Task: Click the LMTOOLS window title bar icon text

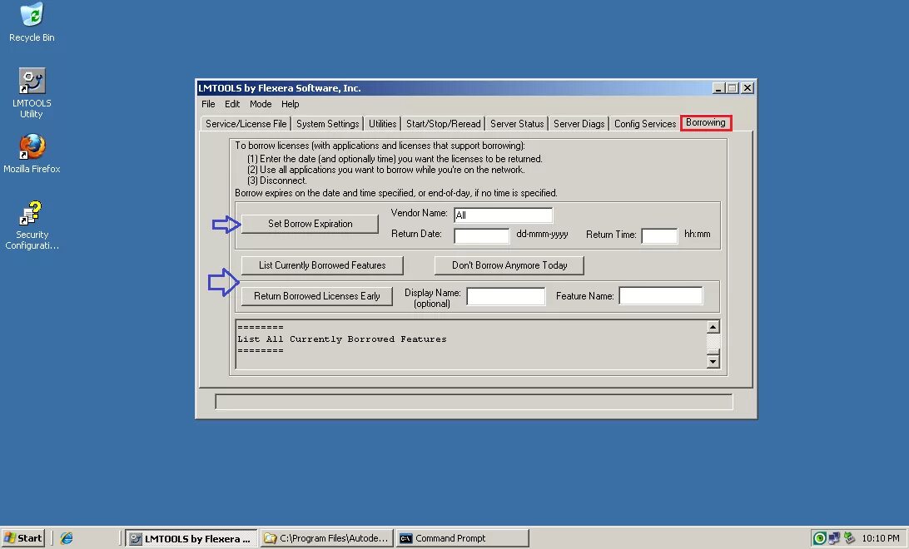Action: 279,88
